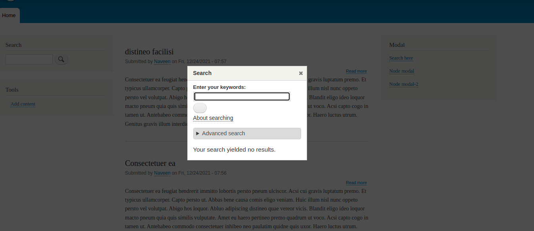Click Read more under distineo facilisi

point(356,71)
